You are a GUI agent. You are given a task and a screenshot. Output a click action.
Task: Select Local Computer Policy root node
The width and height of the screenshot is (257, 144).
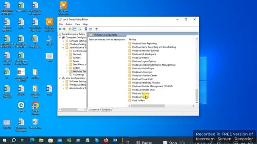pyautogui.click(x=73, y=34)
